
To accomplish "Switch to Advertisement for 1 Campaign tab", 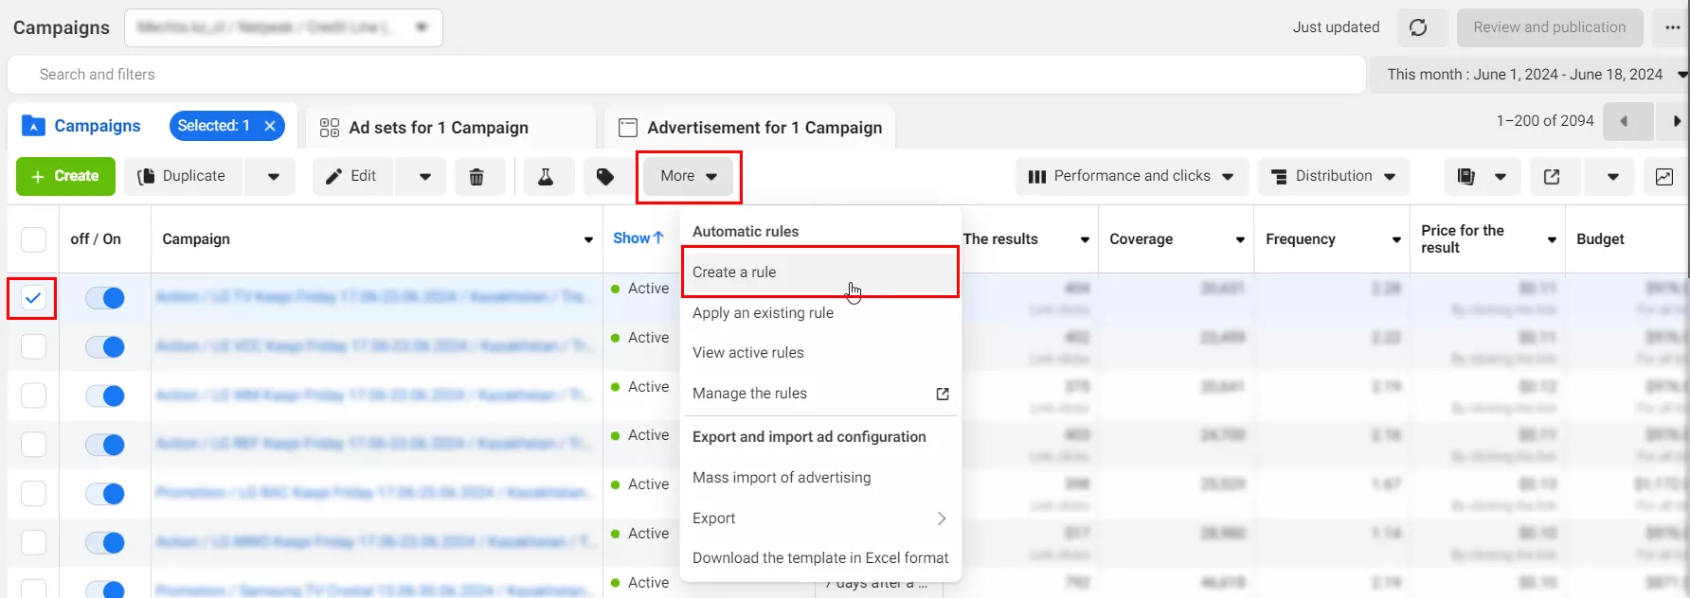I will pos(750,128).
